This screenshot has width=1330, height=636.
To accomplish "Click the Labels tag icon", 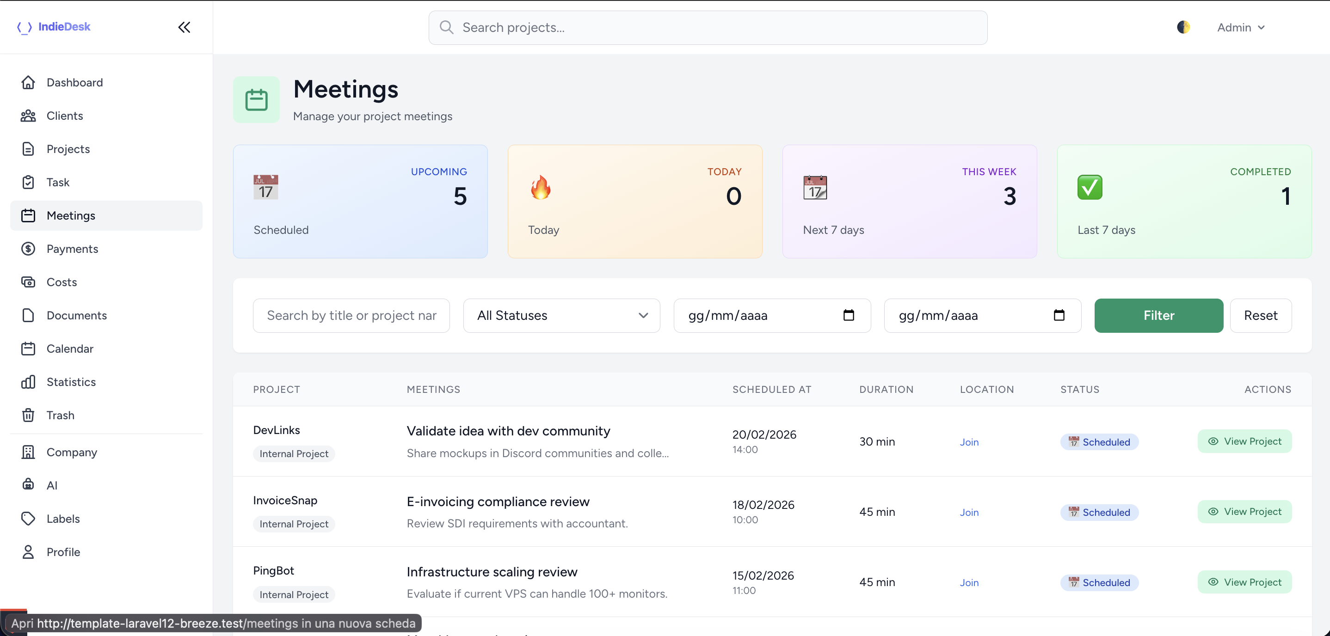I will pyautogui.click(x=28, y=518).
